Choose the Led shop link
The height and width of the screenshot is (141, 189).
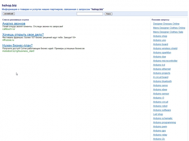[158, 114]
